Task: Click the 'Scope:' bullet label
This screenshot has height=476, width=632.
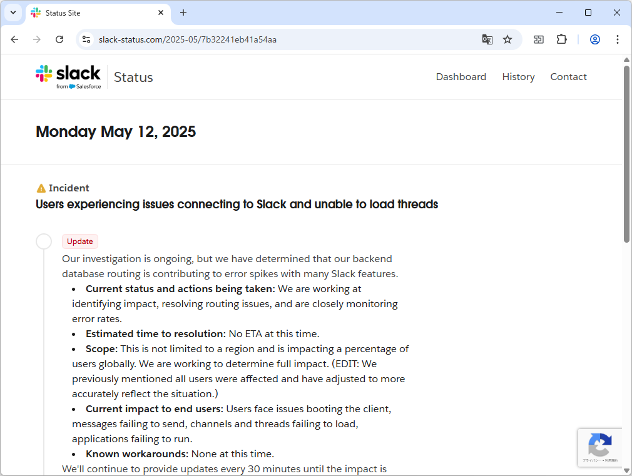Action: [x=101, y=348]
